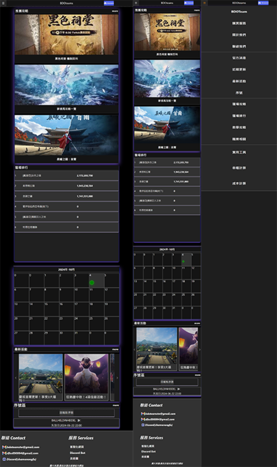
Task: Click the Discord contact icon in the middle footer
Action: [143, 425]
